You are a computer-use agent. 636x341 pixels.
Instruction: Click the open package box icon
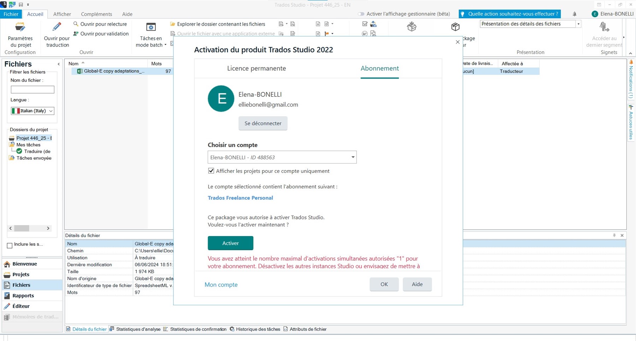[412, 27]
